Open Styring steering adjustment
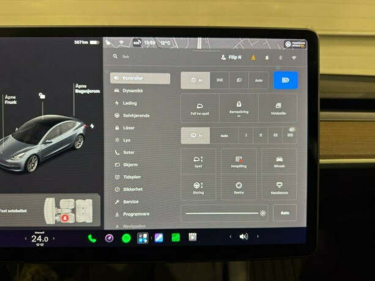 tap(198, 188)
